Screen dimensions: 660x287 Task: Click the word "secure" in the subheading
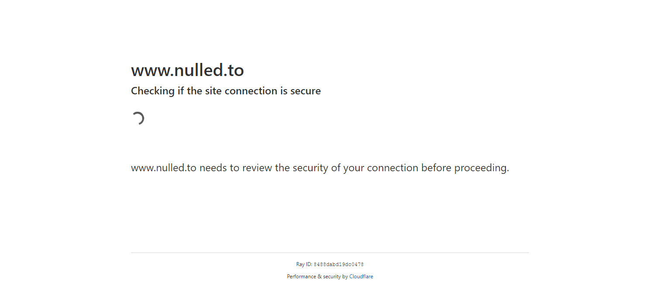306,91
